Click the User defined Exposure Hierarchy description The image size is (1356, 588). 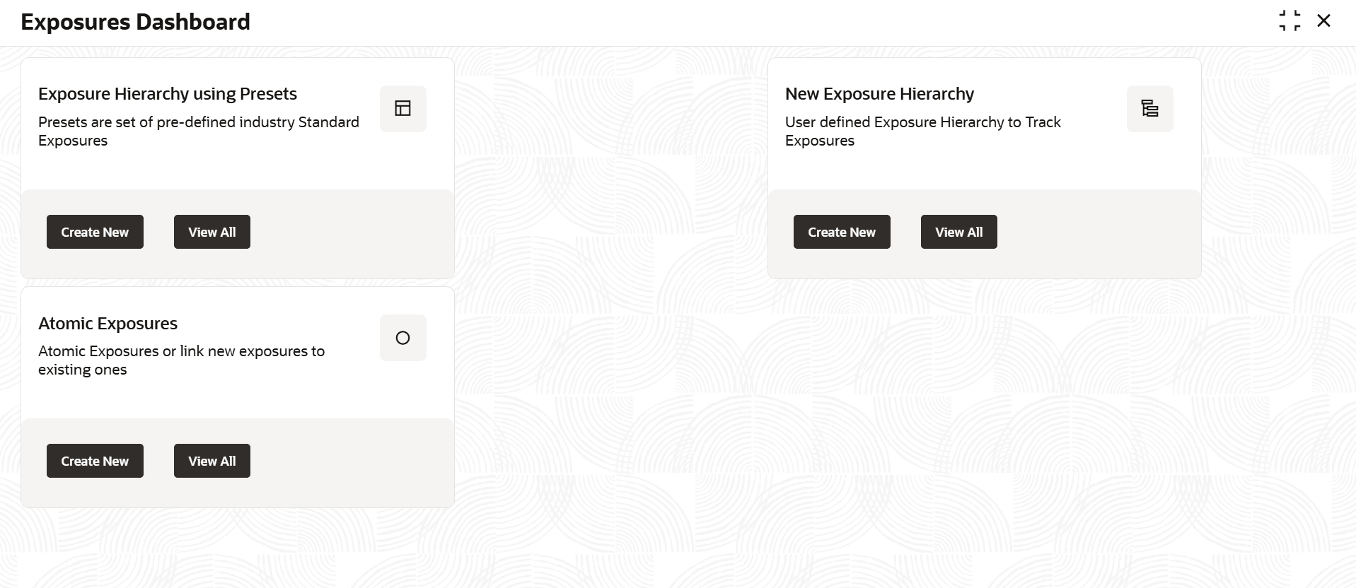[923, 131]
